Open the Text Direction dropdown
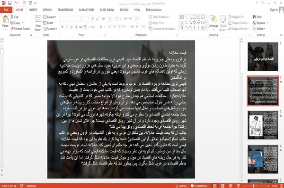 159,17
